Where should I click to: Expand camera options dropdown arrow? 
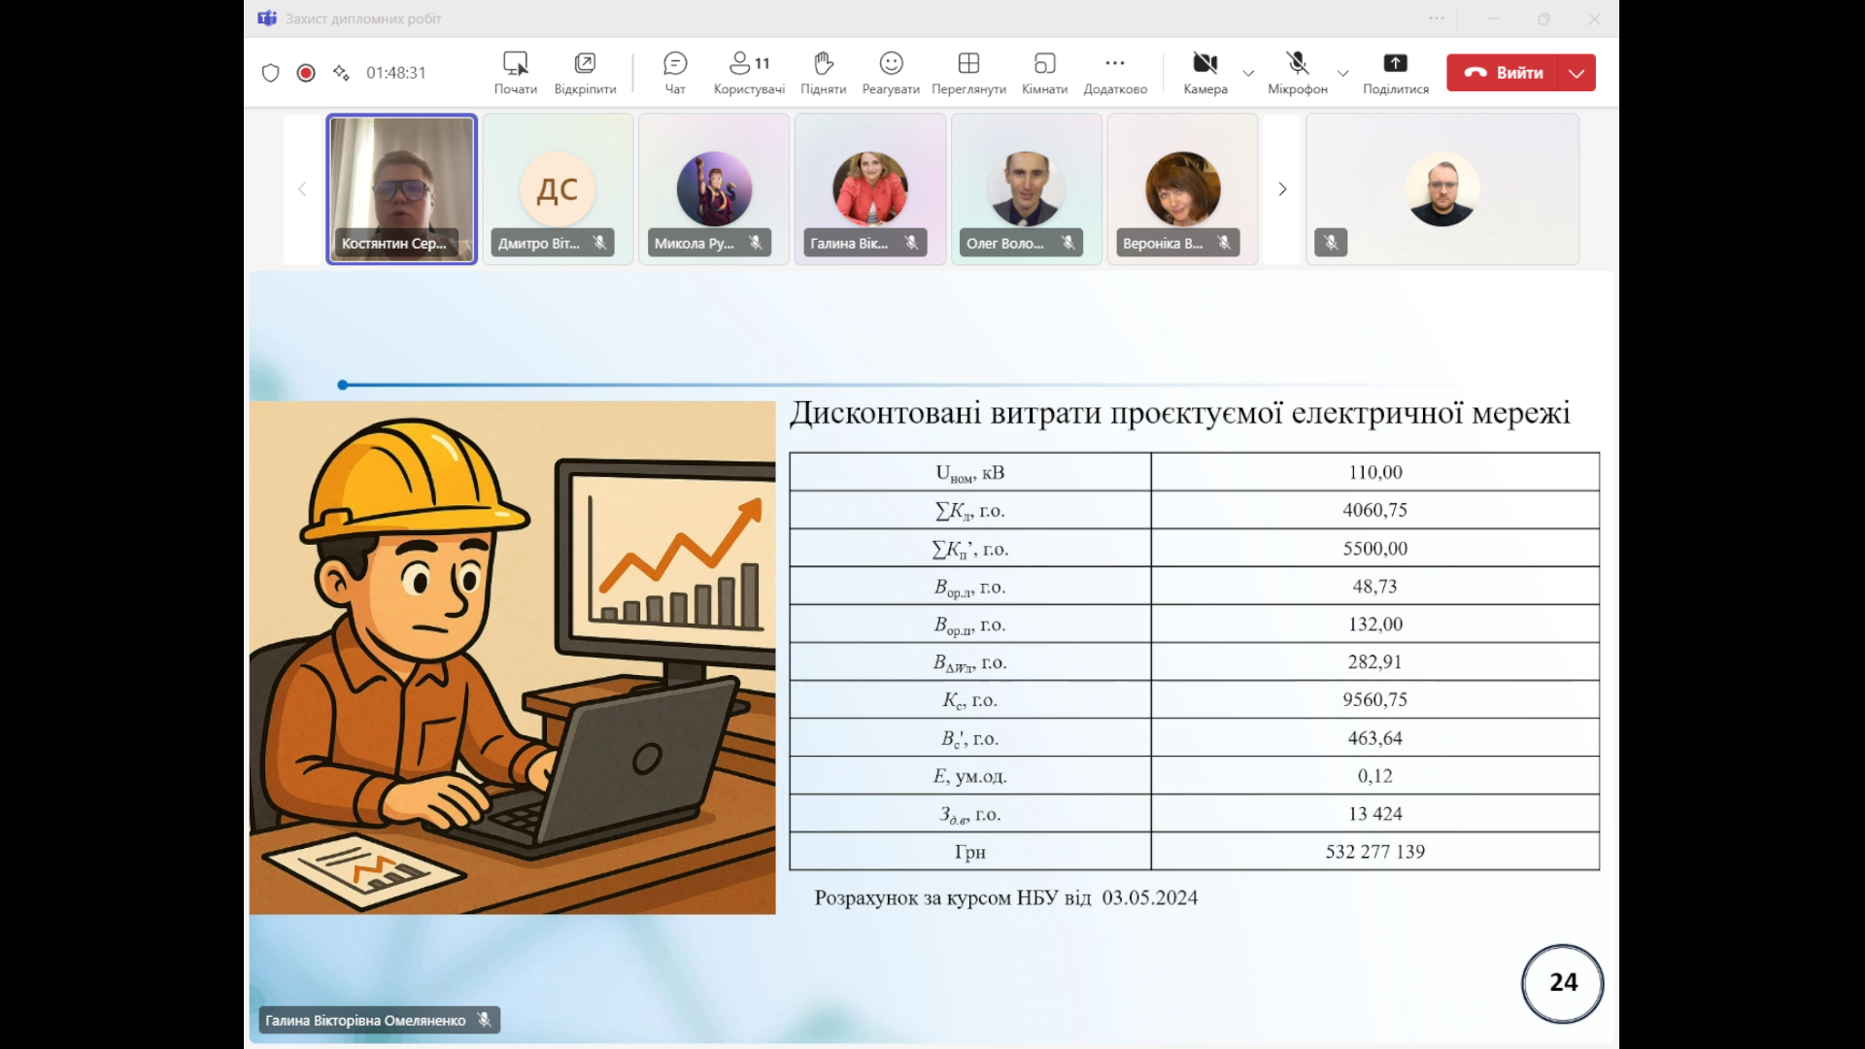tap(1248, 73)
